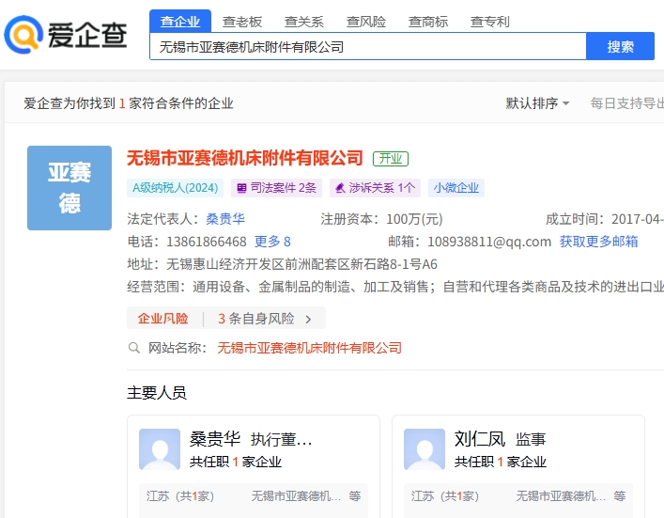This screenshot has width=664, height=518.
Task: Open 刘仁凤 name in personnel card
Action: pos(480,439)
